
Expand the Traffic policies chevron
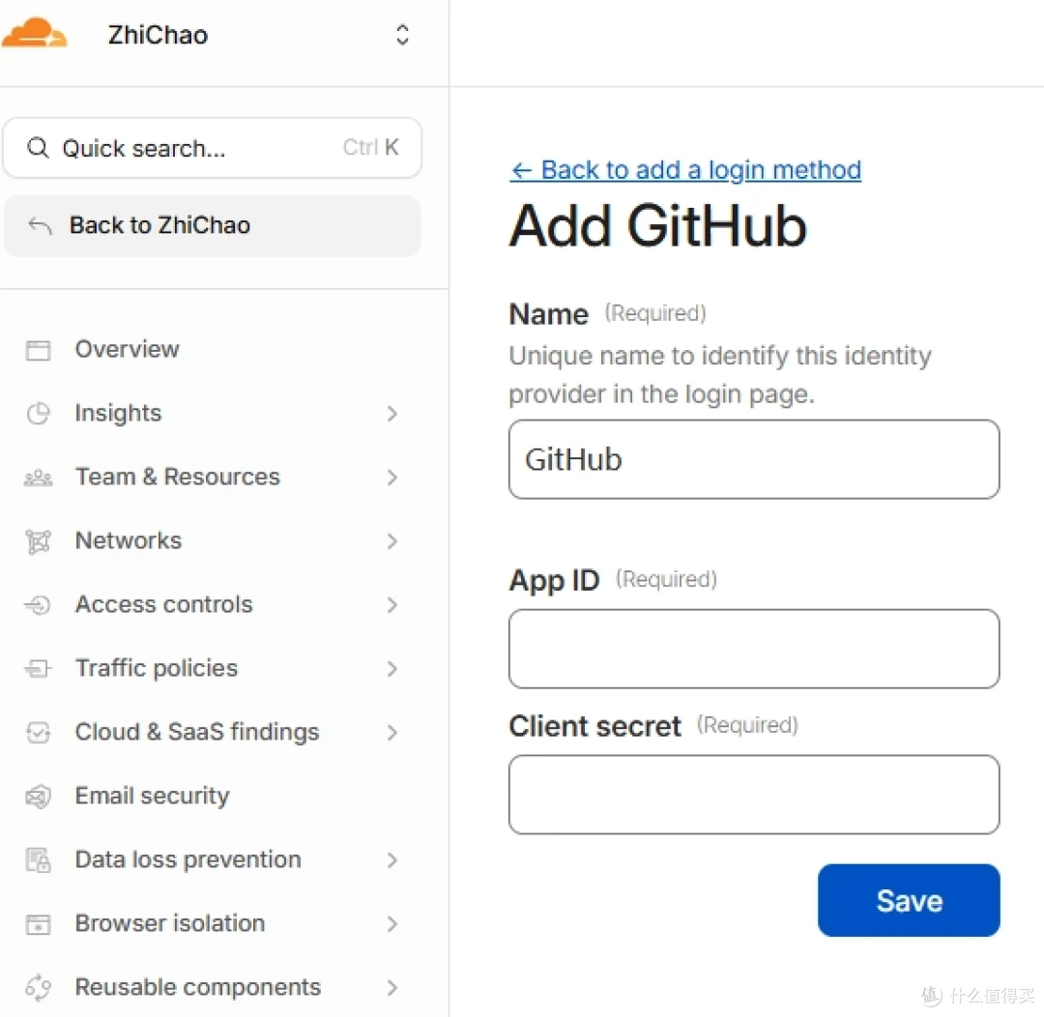392,669
